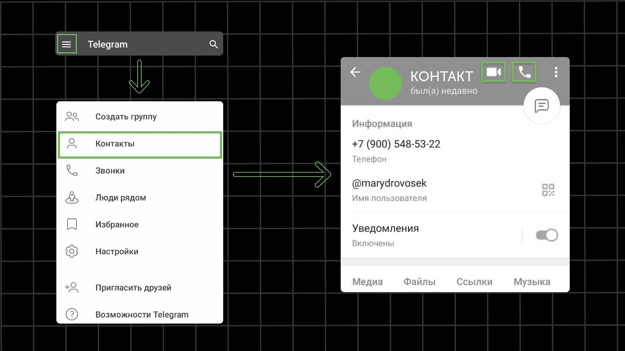Viewport: 625px width, 351px height.
Task: Click the search magnifier in the Telegram header
Action: (213, 44)
